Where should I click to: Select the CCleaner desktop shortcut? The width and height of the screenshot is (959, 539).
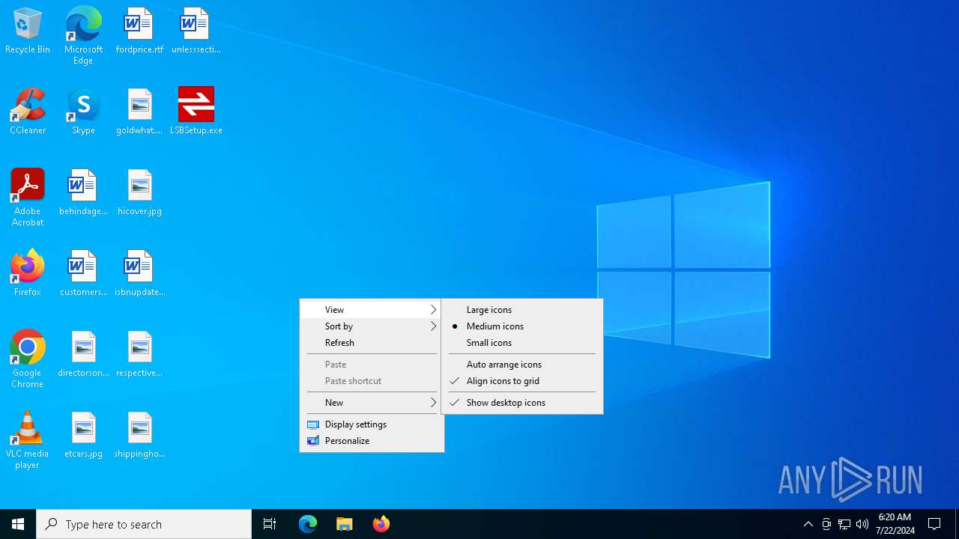[28, 112]
